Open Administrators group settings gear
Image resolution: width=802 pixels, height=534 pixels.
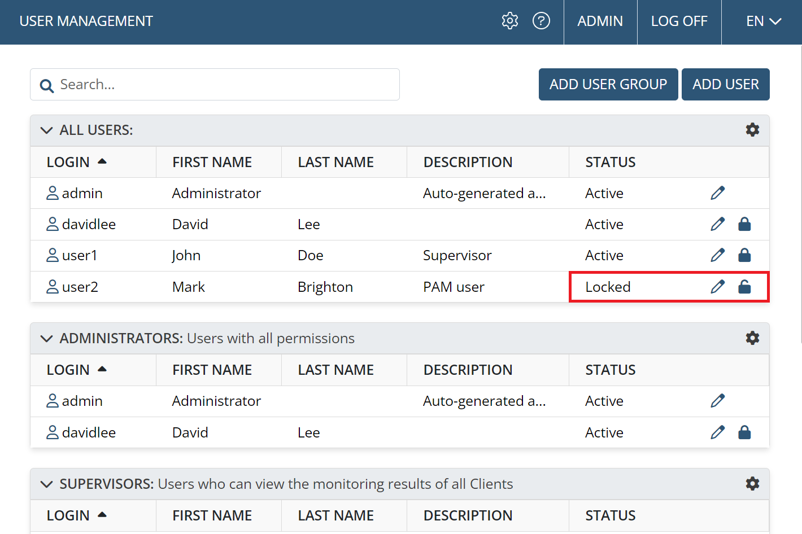(x=752, y=338)
